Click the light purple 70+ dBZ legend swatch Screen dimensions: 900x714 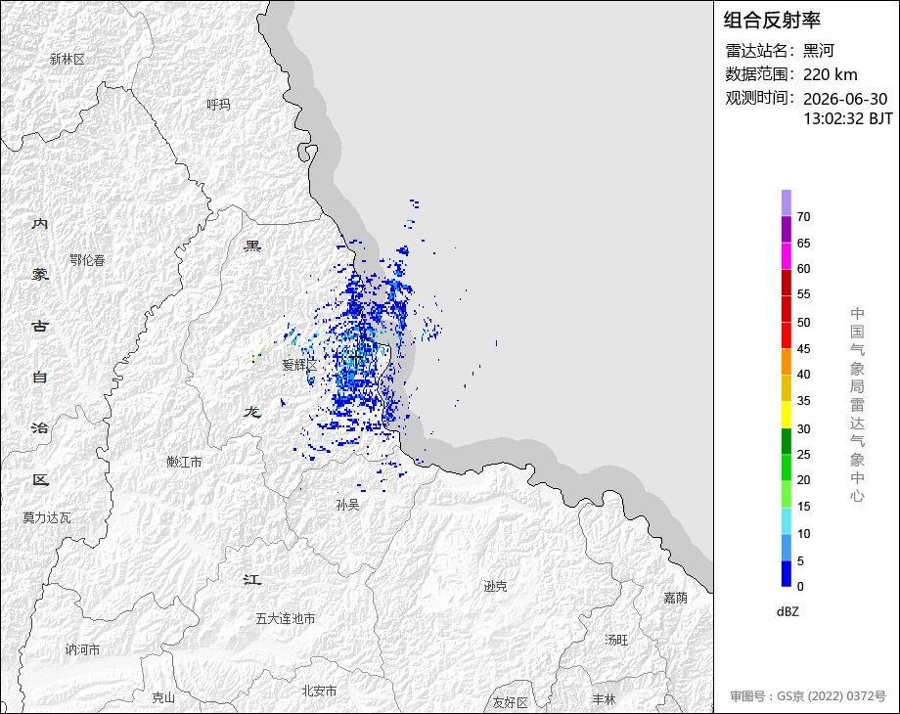click(x=787, y=203)
